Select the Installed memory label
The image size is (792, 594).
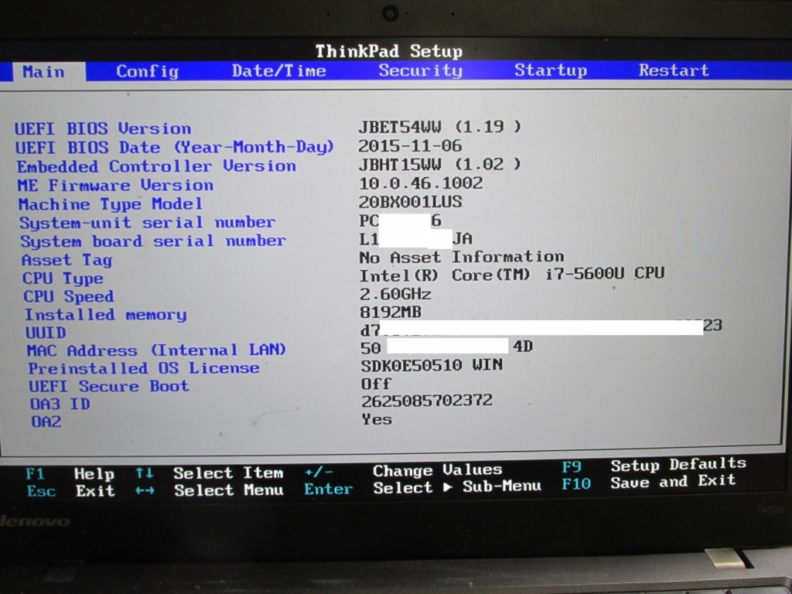coord(105,315)
